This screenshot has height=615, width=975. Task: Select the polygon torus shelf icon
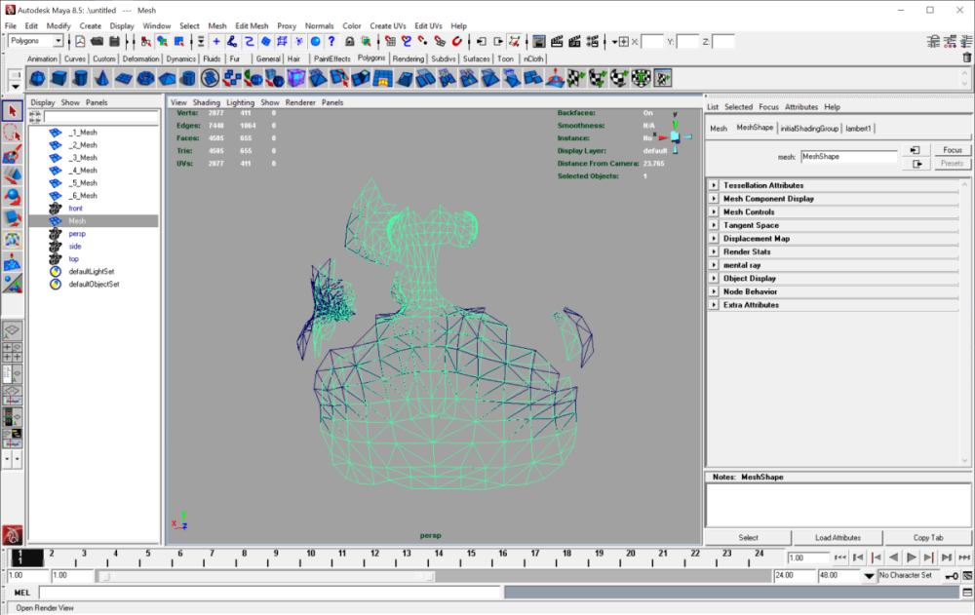click(x=145, y=78)
